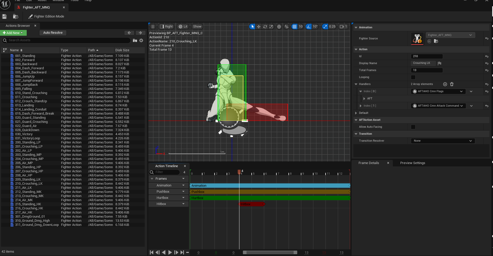The height and width of the screenshot is (256, 493).
Task: Expand the Index [1] handler entry
Action: [x=361, y=106]
